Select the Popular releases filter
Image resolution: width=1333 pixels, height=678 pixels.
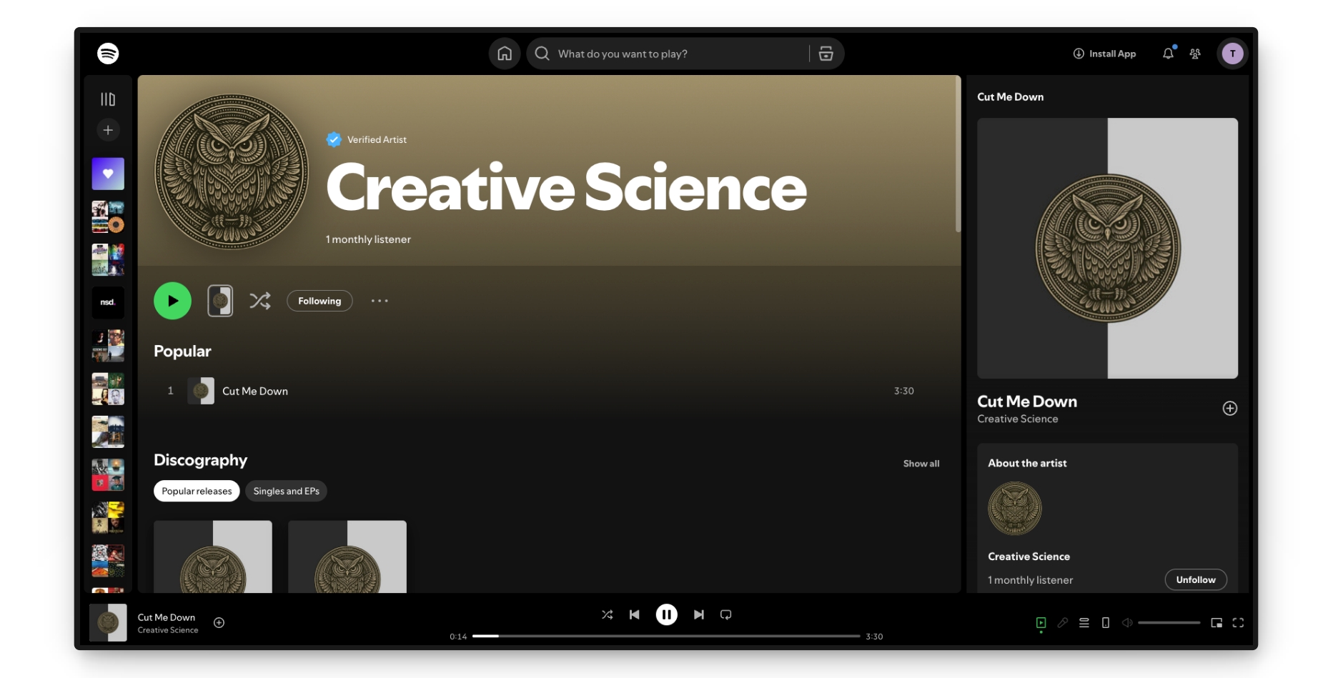[x=197, y=491]
